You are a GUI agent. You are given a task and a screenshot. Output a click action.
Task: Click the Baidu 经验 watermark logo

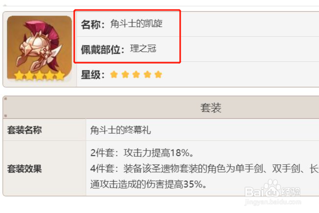273,189
